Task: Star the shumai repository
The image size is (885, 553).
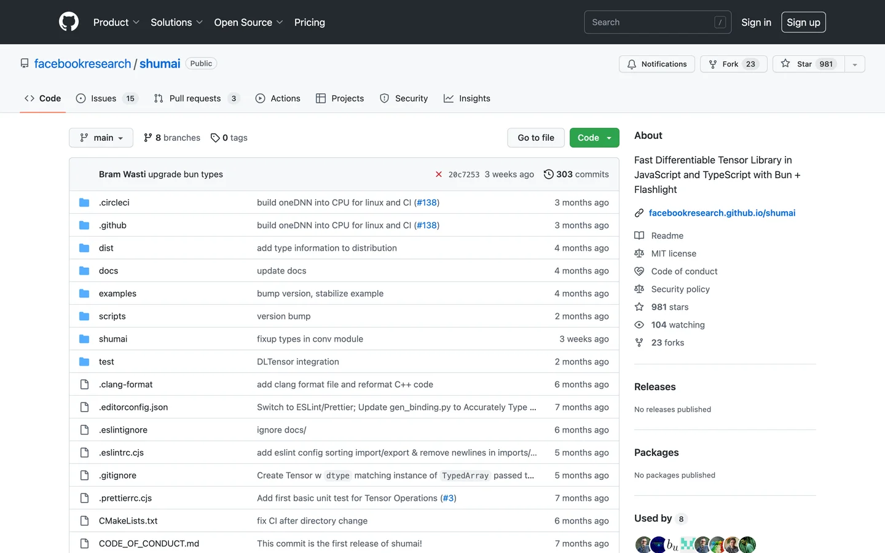Action: point(808,64)
